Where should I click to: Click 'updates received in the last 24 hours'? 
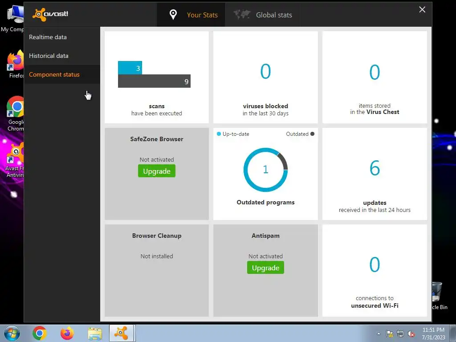[375, 207]
